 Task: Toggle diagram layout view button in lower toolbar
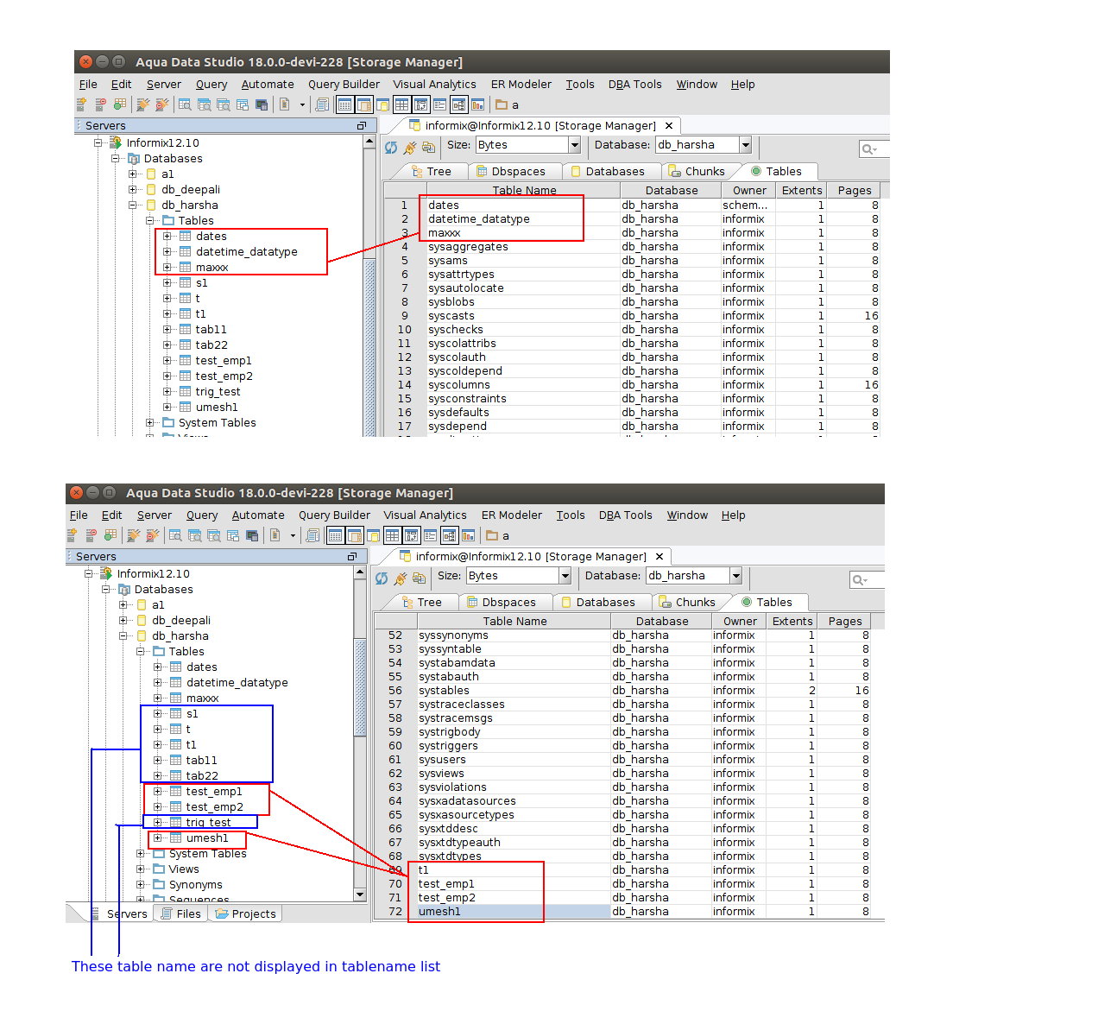point(449,535)
